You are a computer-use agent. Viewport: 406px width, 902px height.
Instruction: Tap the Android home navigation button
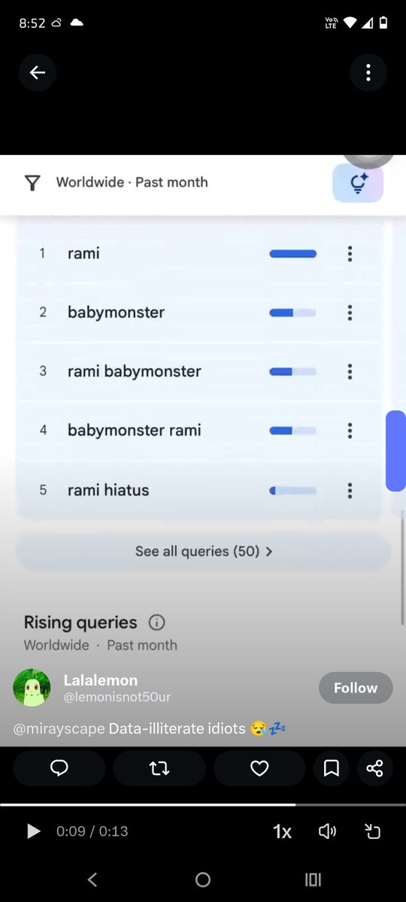tap(203, 880)
